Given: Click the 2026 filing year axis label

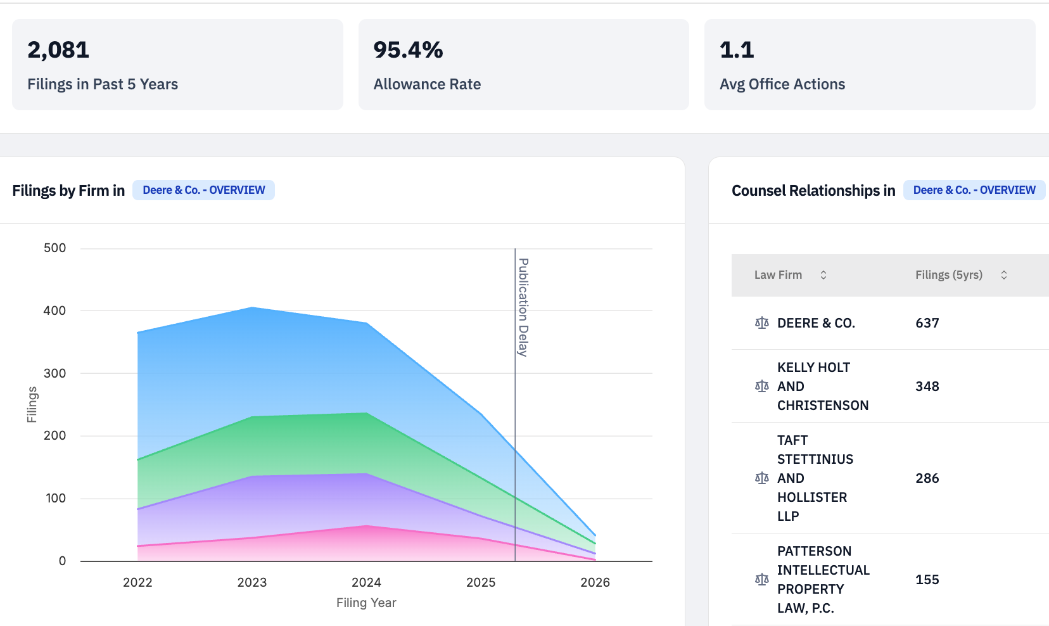Looking at the screenshot, I should coord(595,582).
